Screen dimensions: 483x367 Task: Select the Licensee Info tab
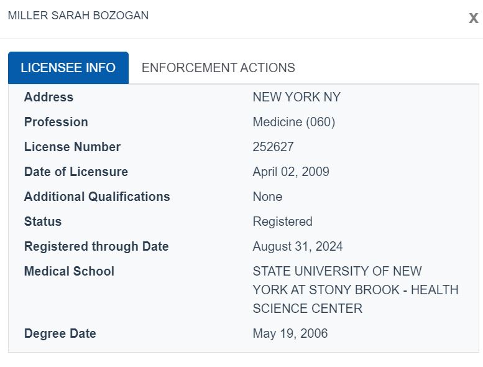click(x=68, y=68)
